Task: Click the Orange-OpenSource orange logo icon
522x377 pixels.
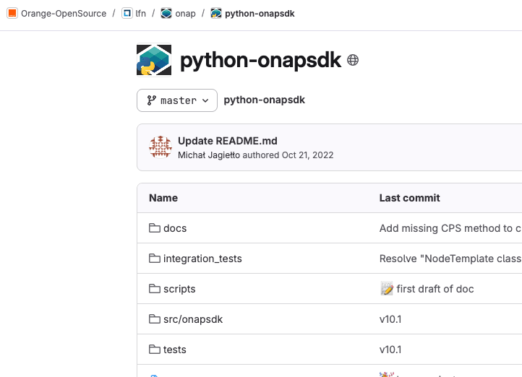Action: coord(12,13)
